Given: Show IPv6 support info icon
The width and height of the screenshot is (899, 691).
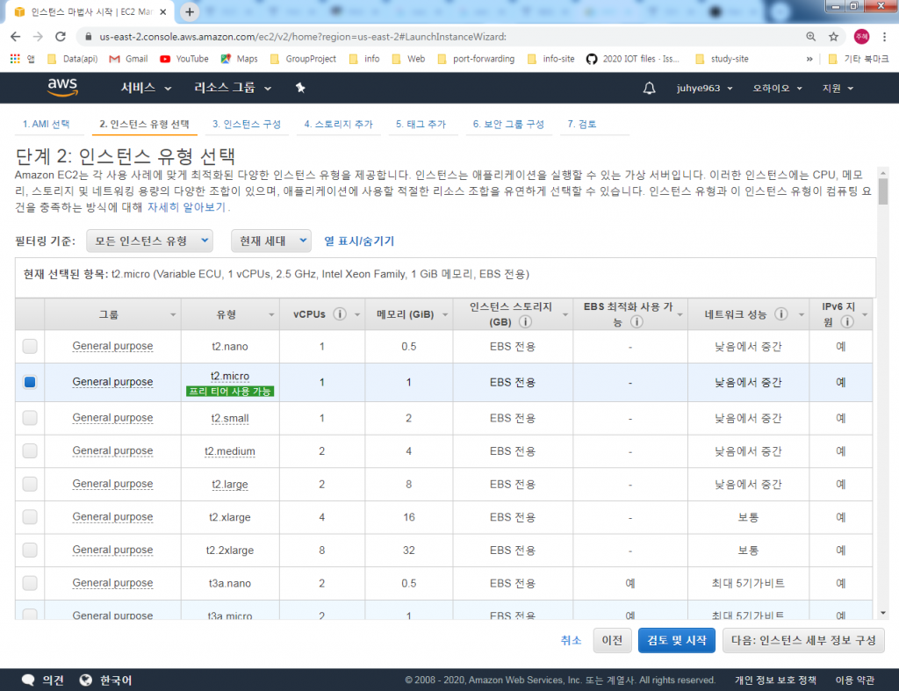Looking at the screenshot, I should coord(847,321).
